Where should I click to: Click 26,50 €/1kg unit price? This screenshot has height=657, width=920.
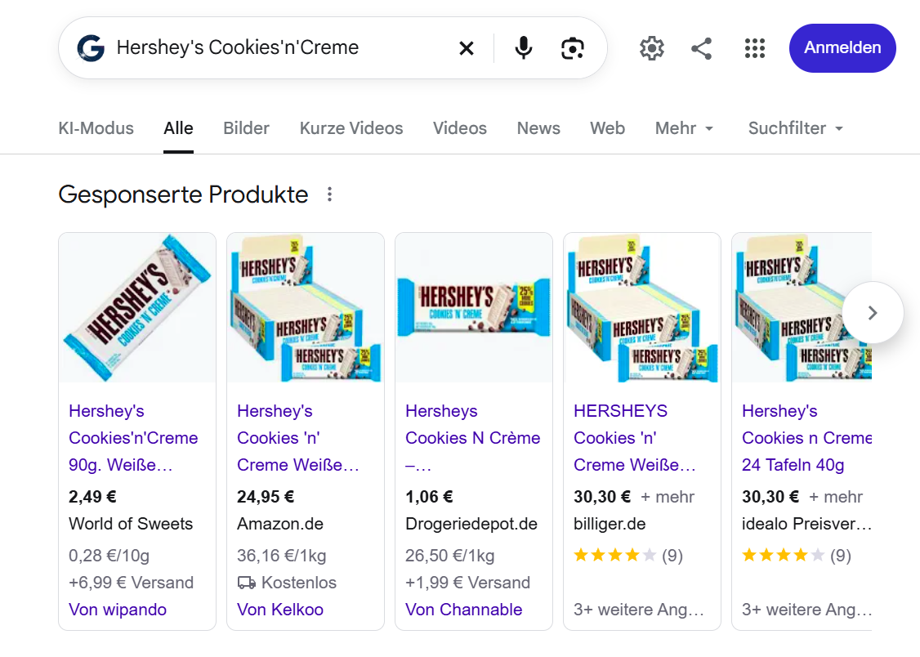[450, 556]
